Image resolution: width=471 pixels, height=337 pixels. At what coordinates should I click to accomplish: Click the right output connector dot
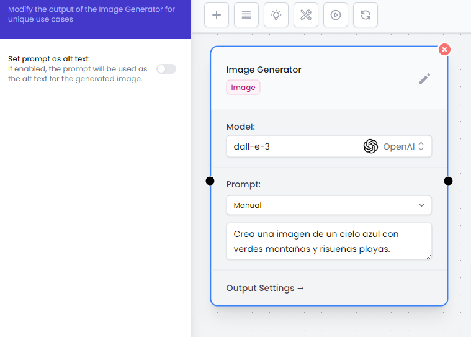point(448,181)
